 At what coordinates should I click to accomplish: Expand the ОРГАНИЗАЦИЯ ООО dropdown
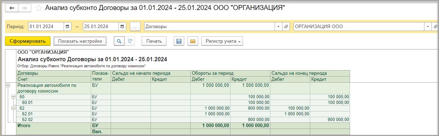tap(428, 26)
